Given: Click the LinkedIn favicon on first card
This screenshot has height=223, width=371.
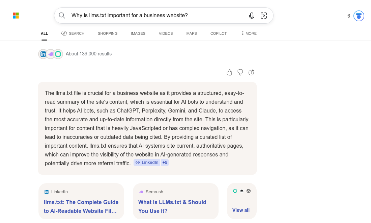Looking at the screenshot, I should [x=47, y=192].
